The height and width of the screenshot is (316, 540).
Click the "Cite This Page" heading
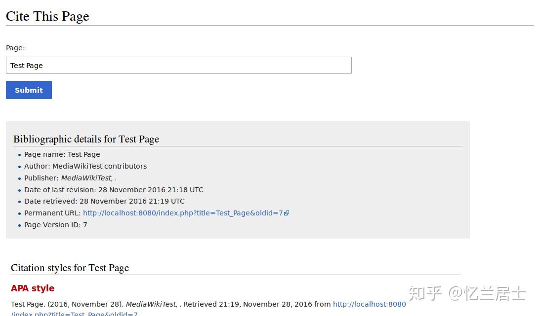tap(47, 16)
